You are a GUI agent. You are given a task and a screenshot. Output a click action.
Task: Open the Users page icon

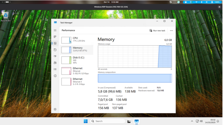(55, 63)
